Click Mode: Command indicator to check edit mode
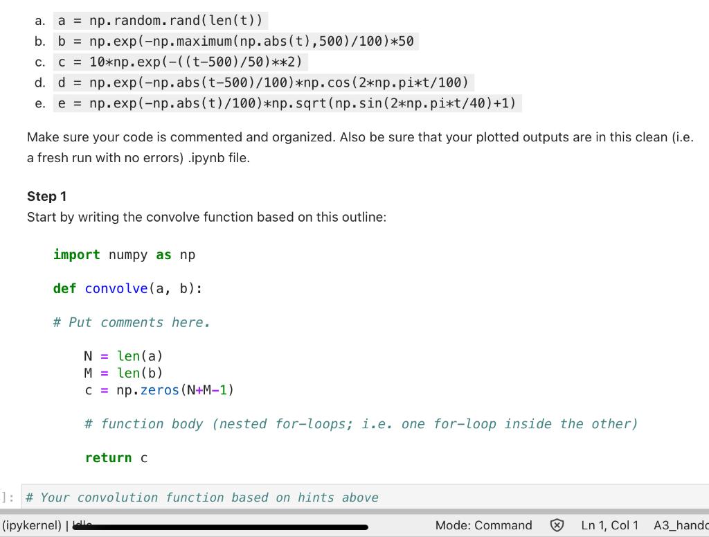This screenshot has width=709, height=537. (484, 525)
